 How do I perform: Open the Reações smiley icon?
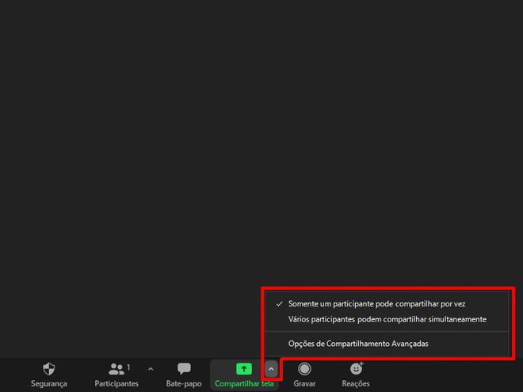coord(357,369)
